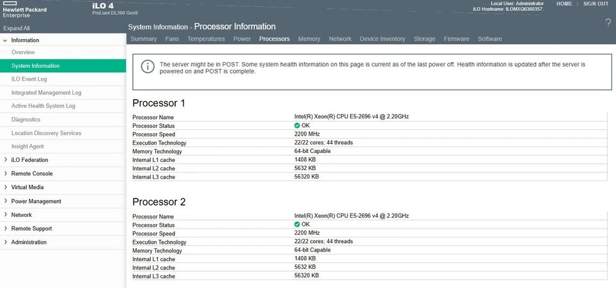616x288 pixels.
Task: Open the Summary tab
Action: [143, 39]
